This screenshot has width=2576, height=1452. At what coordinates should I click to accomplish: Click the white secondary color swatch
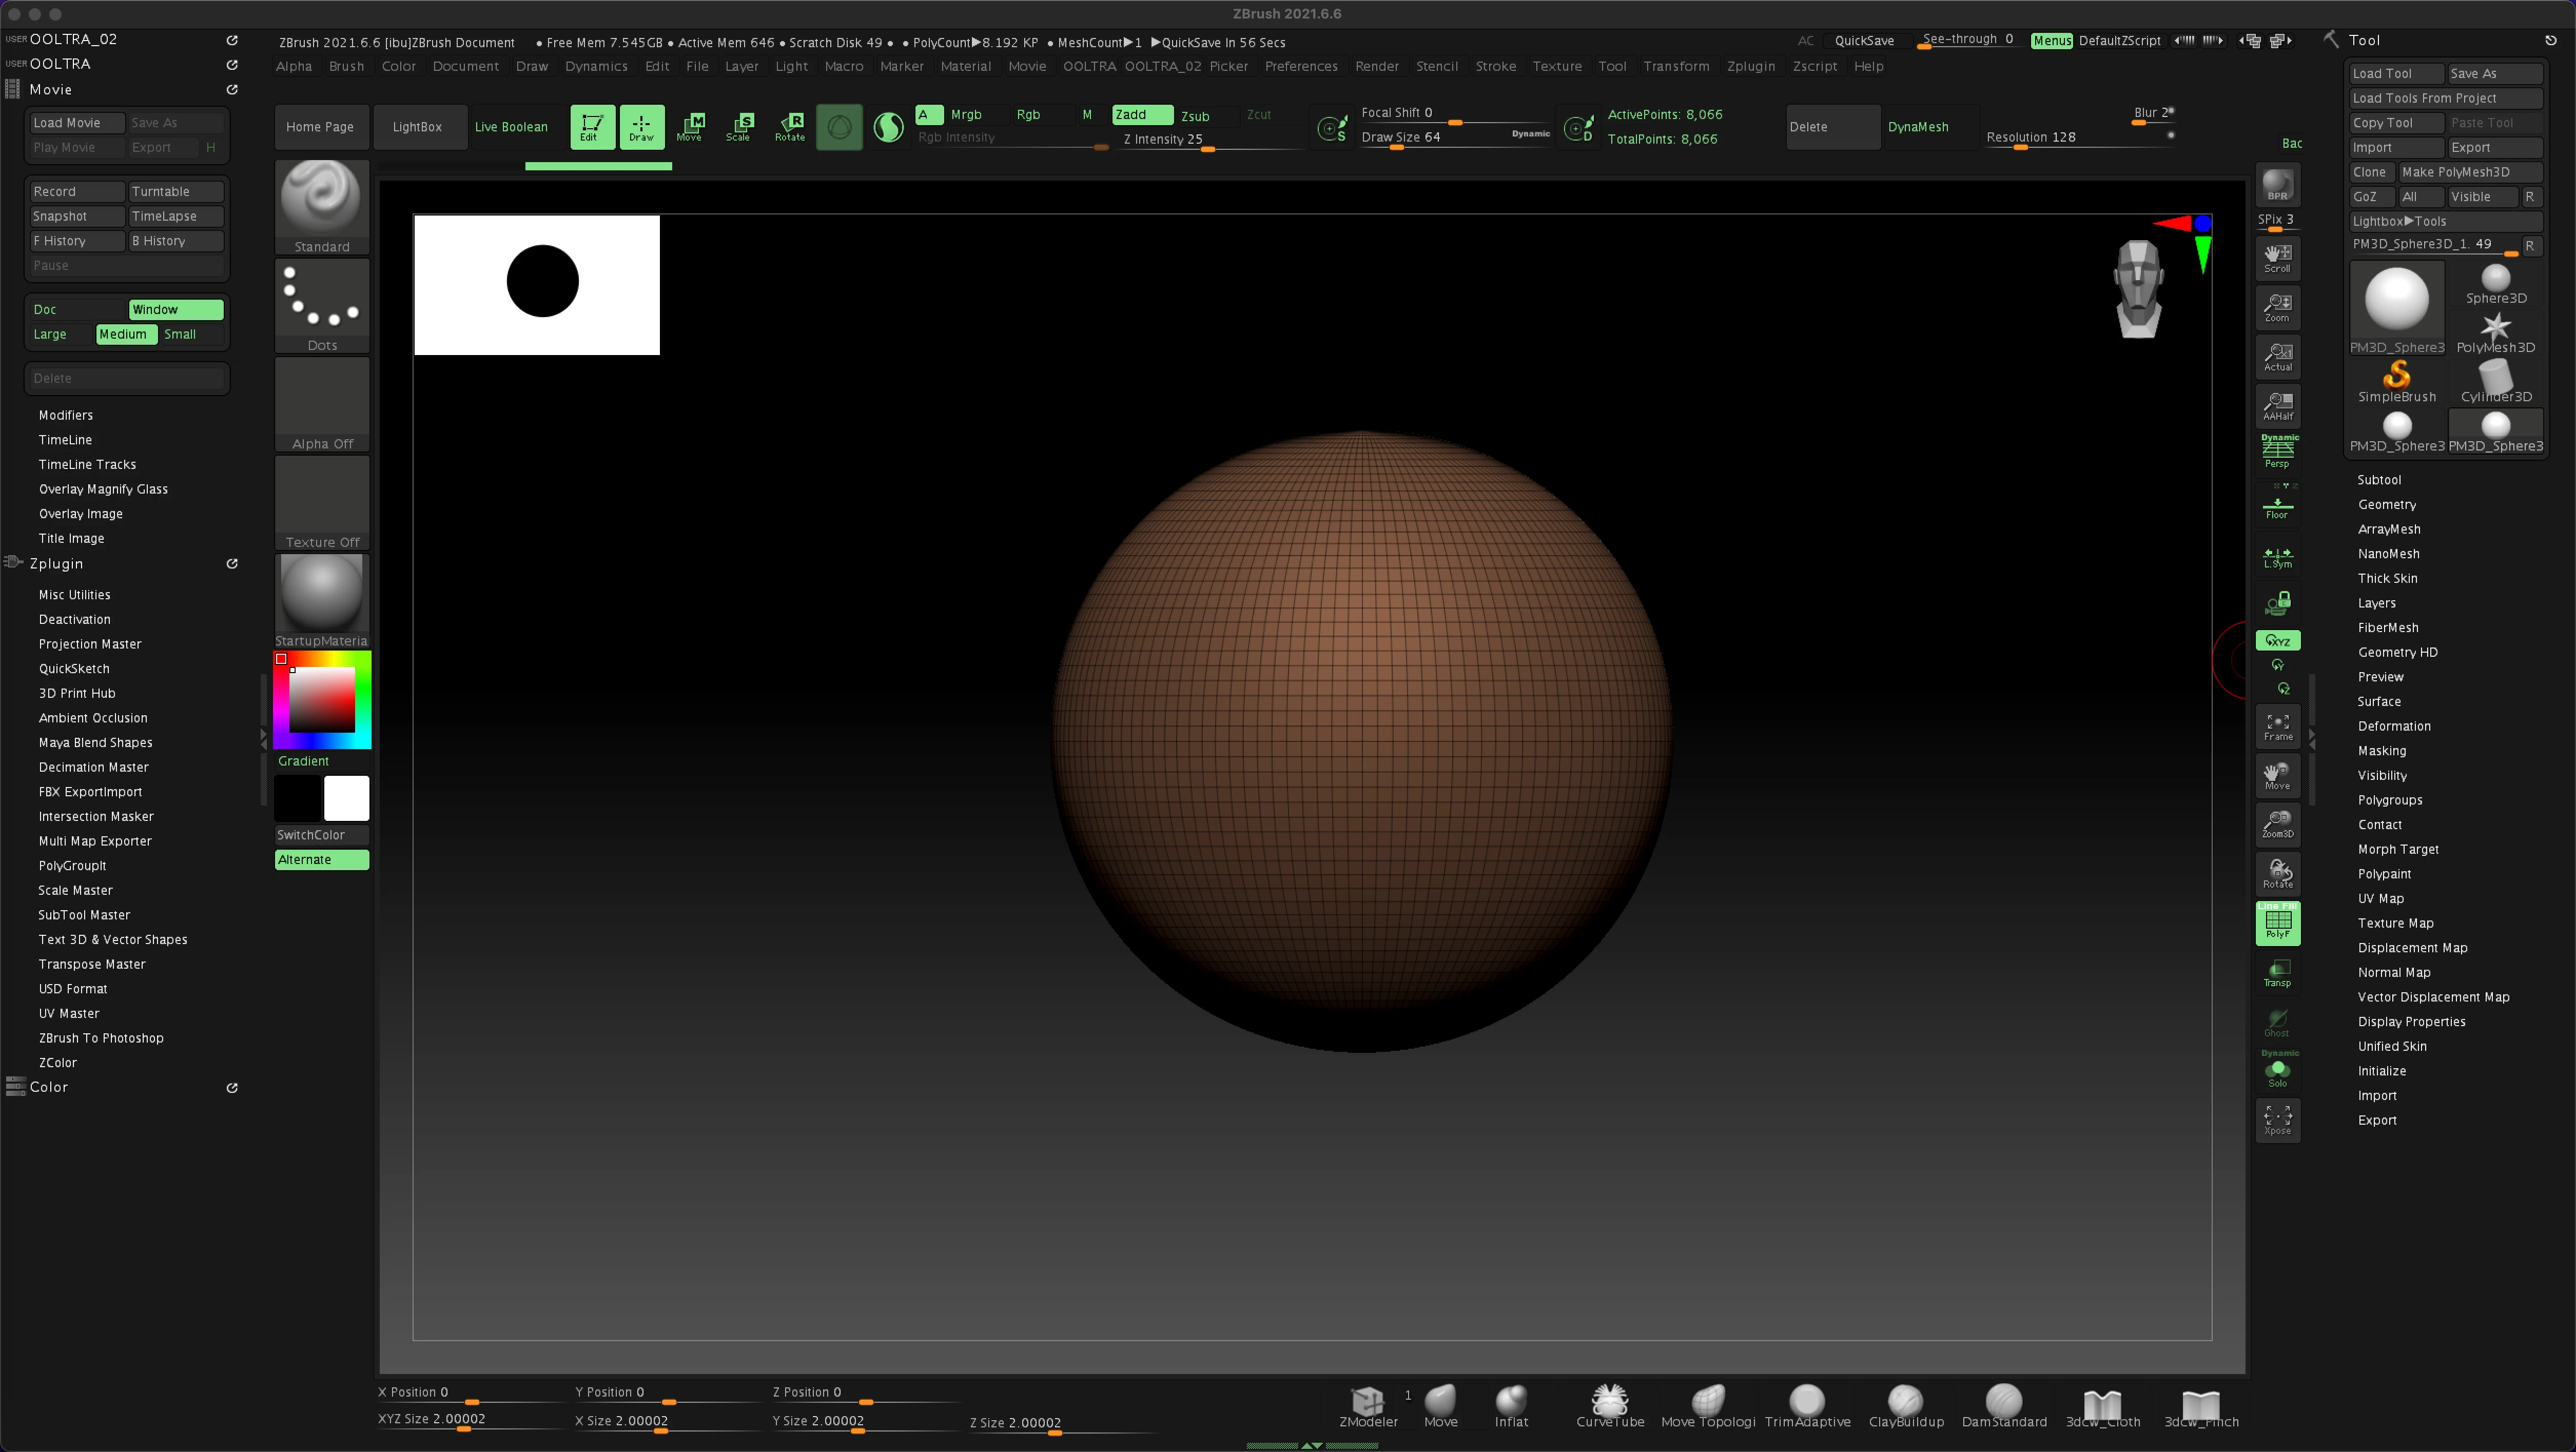[x=346, y=798]
